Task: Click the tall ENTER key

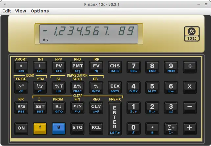Action: tap(115, 119)
